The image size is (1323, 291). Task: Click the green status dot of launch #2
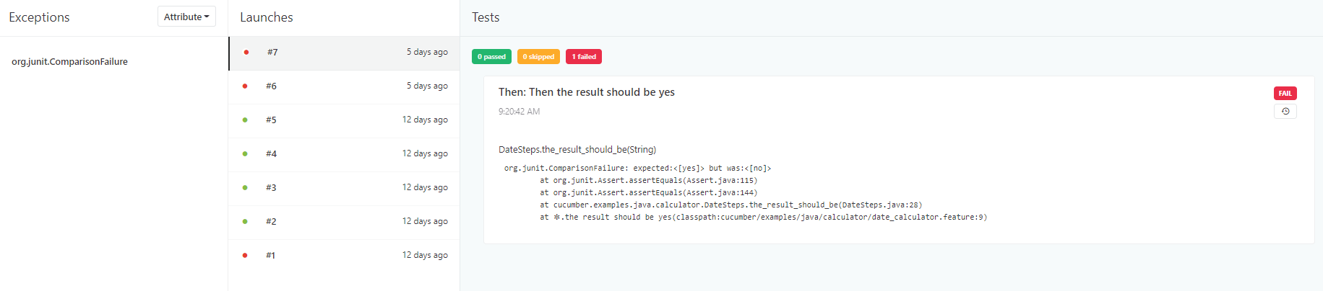pyautogui.click(x=245, y=221)
